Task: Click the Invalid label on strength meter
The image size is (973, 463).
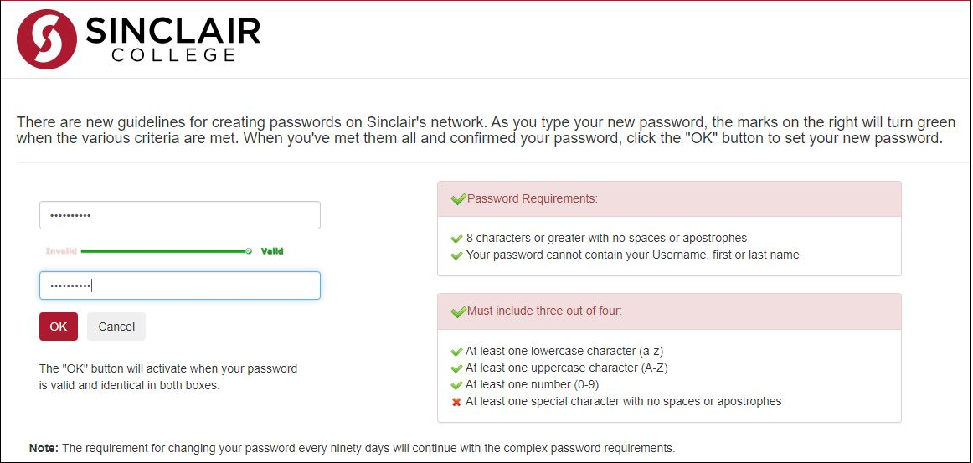Action: [x=61, y=250]
